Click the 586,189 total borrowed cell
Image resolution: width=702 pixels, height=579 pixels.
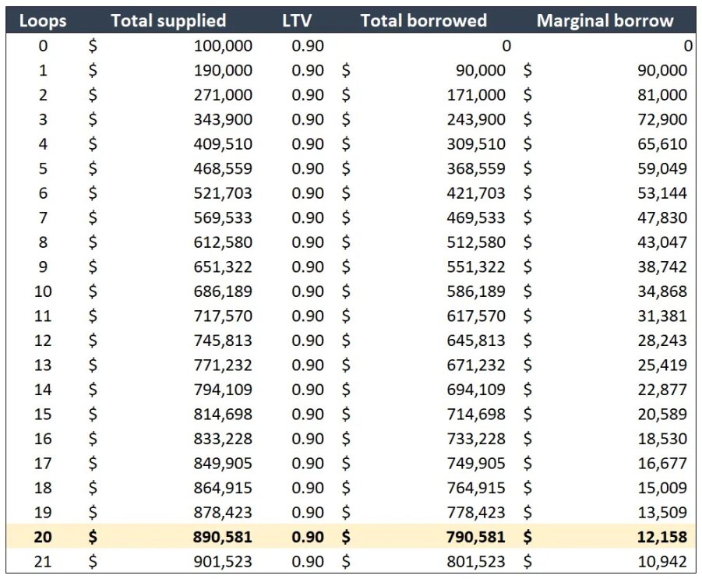476,291
